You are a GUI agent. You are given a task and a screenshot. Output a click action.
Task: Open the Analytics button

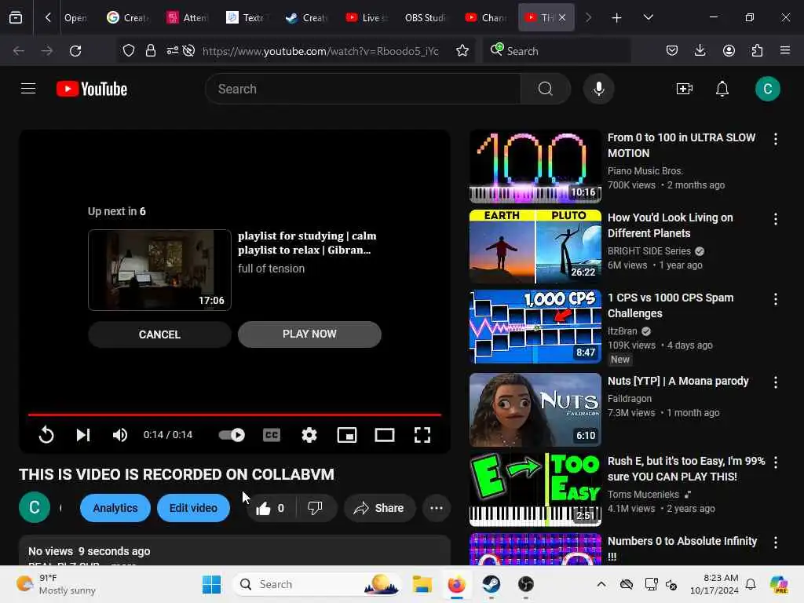pos(115,508)
